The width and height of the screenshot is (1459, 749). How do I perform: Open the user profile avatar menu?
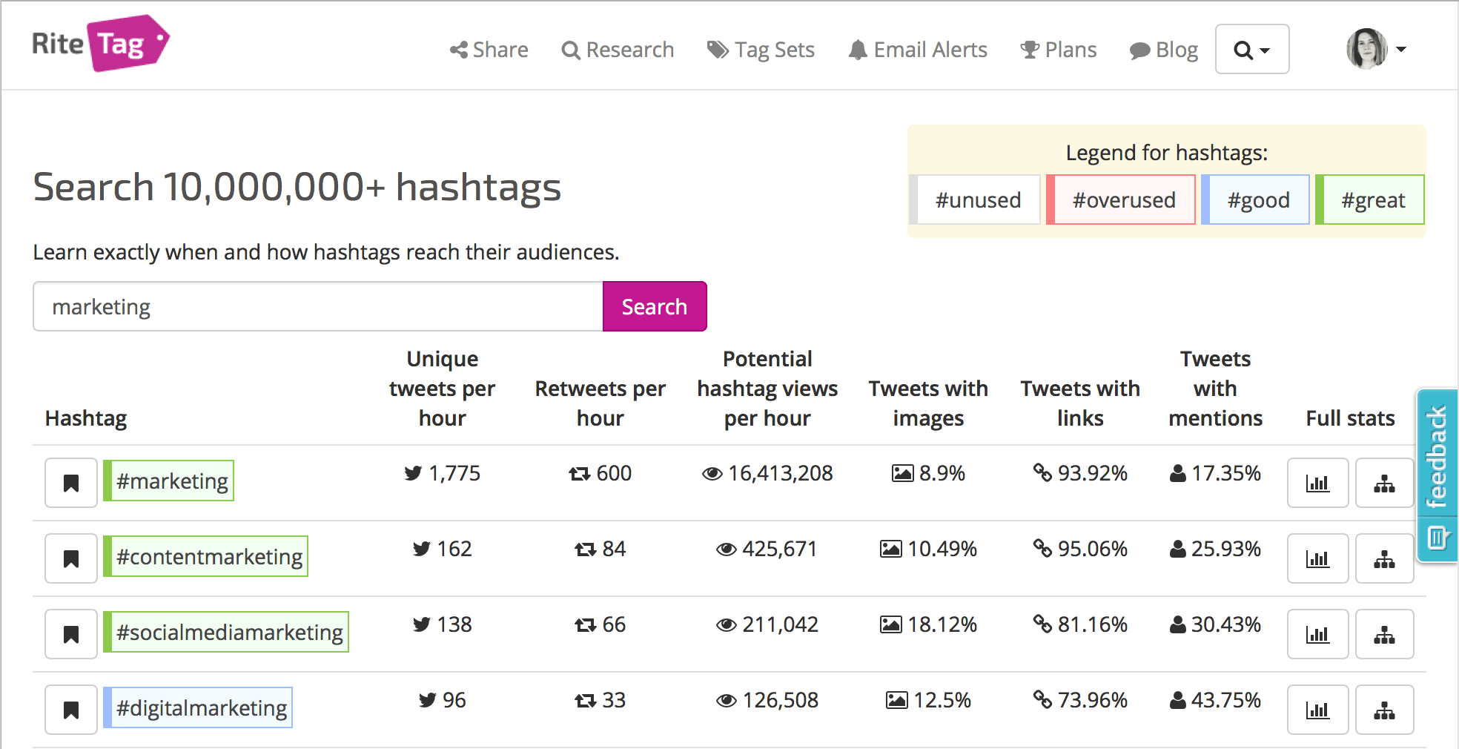click(x=1375, y=50)
